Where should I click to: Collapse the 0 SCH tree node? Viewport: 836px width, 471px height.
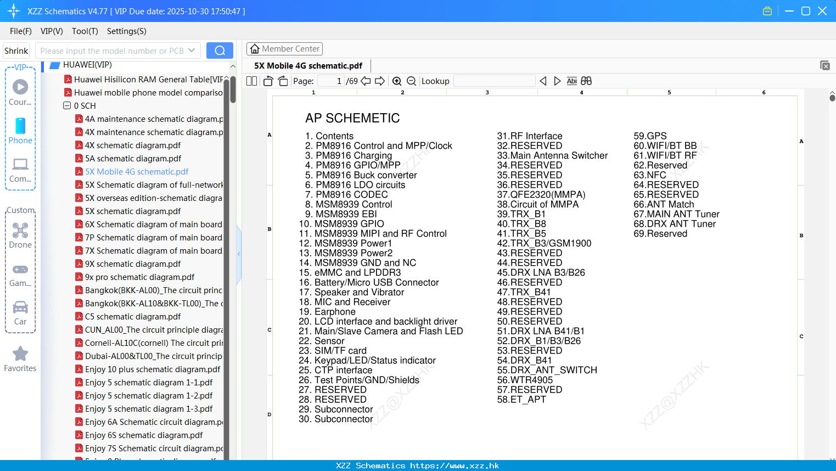tap(67, 105)
